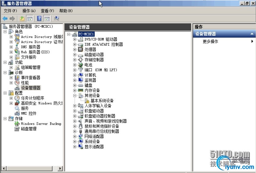Select 监视器 device category

coord(90,80)
